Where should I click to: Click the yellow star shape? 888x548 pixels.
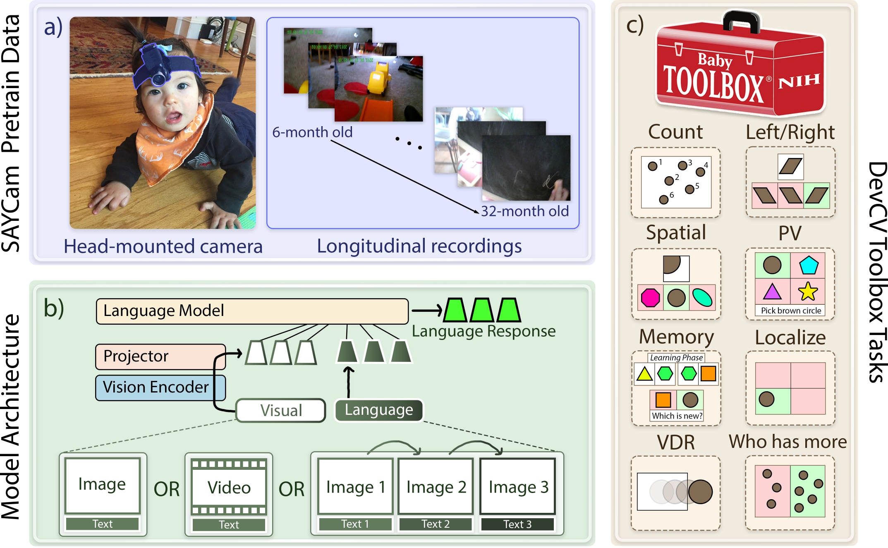point(807,291)
